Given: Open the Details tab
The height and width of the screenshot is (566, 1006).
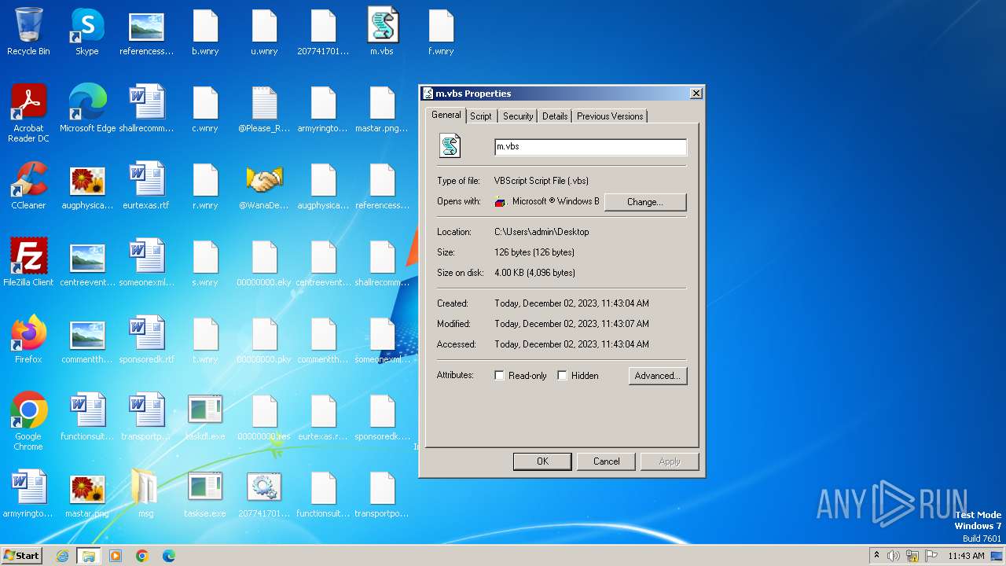Looking at the screenshot, I should [x=555, y=116].
